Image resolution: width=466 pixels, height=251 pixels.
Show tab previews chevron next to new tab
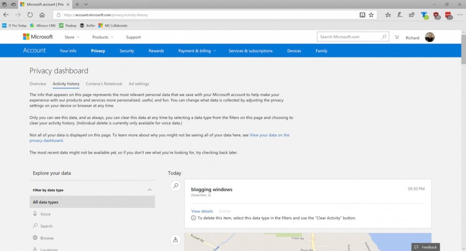(86, 4)
